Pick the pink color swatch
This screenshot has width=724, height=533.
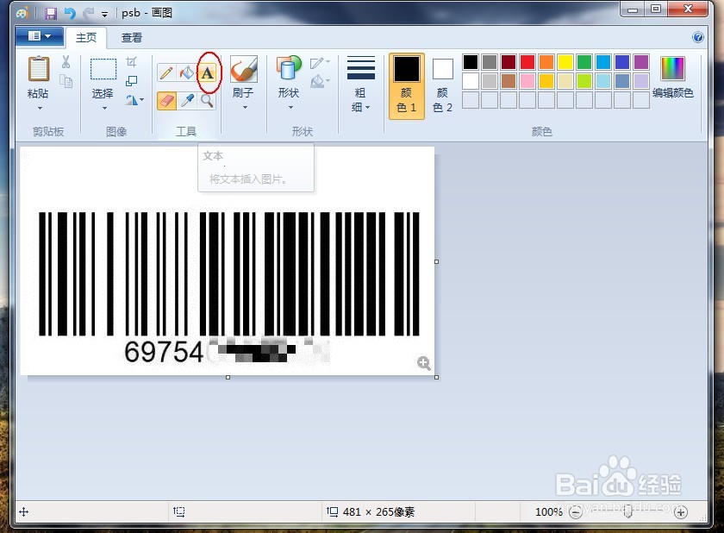coord(527,81)
